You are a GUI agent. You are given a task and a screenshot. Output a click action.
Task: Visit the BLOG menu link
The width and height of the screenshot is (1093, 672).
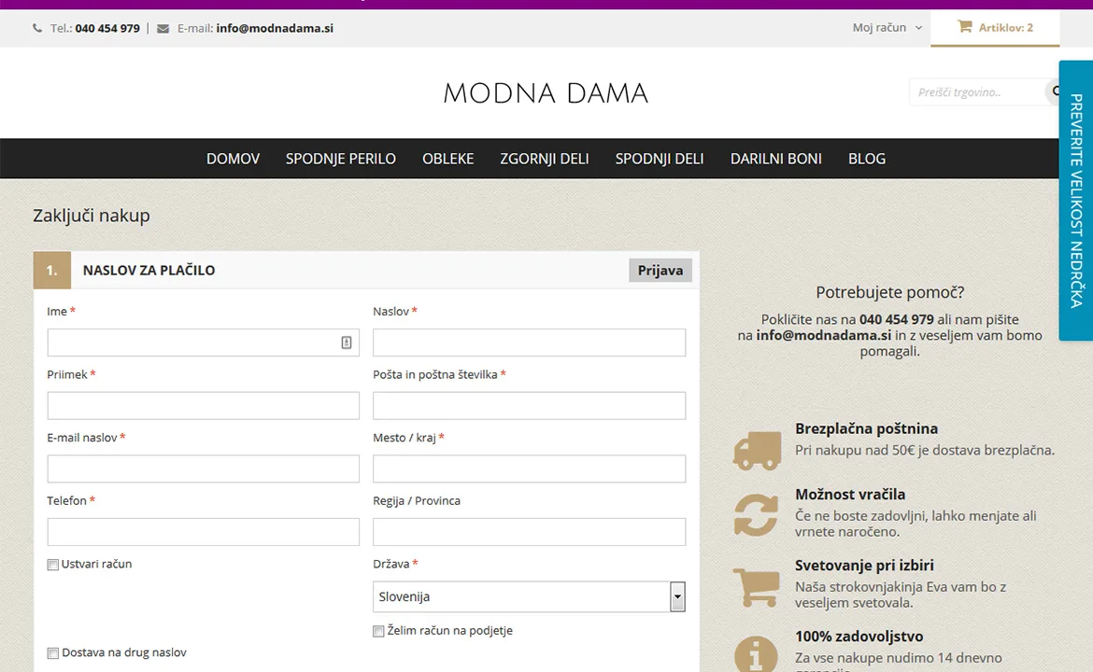(866, 159)
